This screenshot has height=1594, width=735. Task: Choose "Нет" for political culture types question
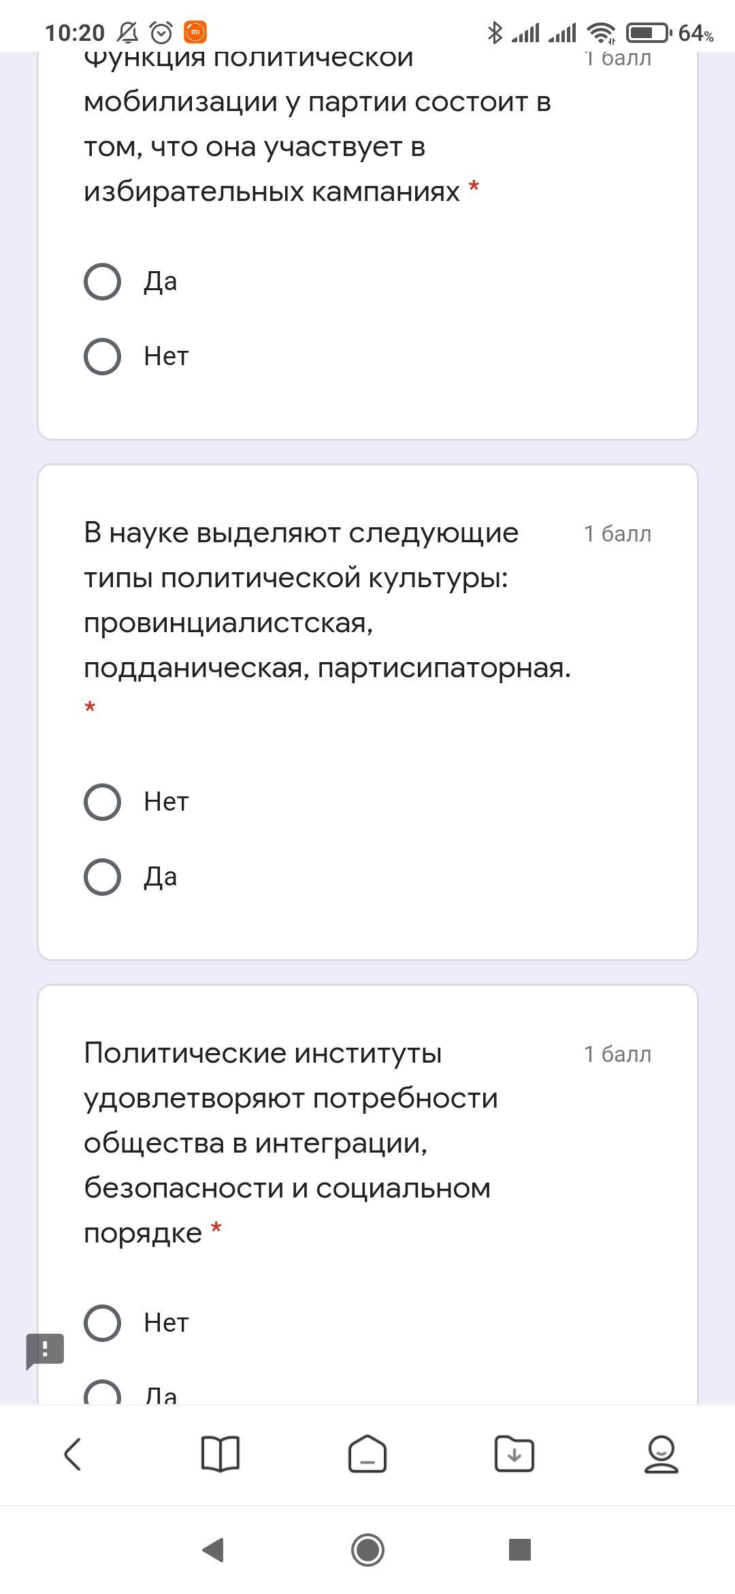(x=103, y=802)
